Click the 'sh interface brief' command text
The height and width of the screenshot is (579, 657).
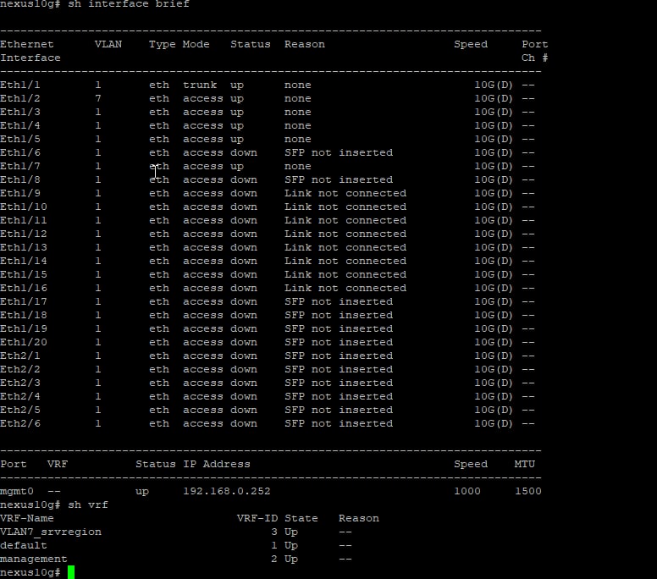click(129, 3)
